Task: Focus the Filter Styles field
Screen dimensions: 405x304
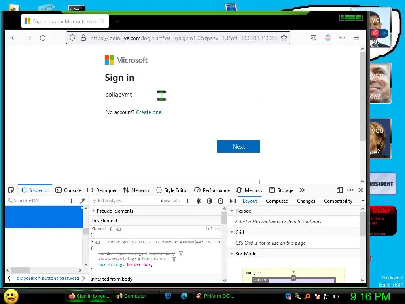Action: pyautogui.click(x=124, y=201)
